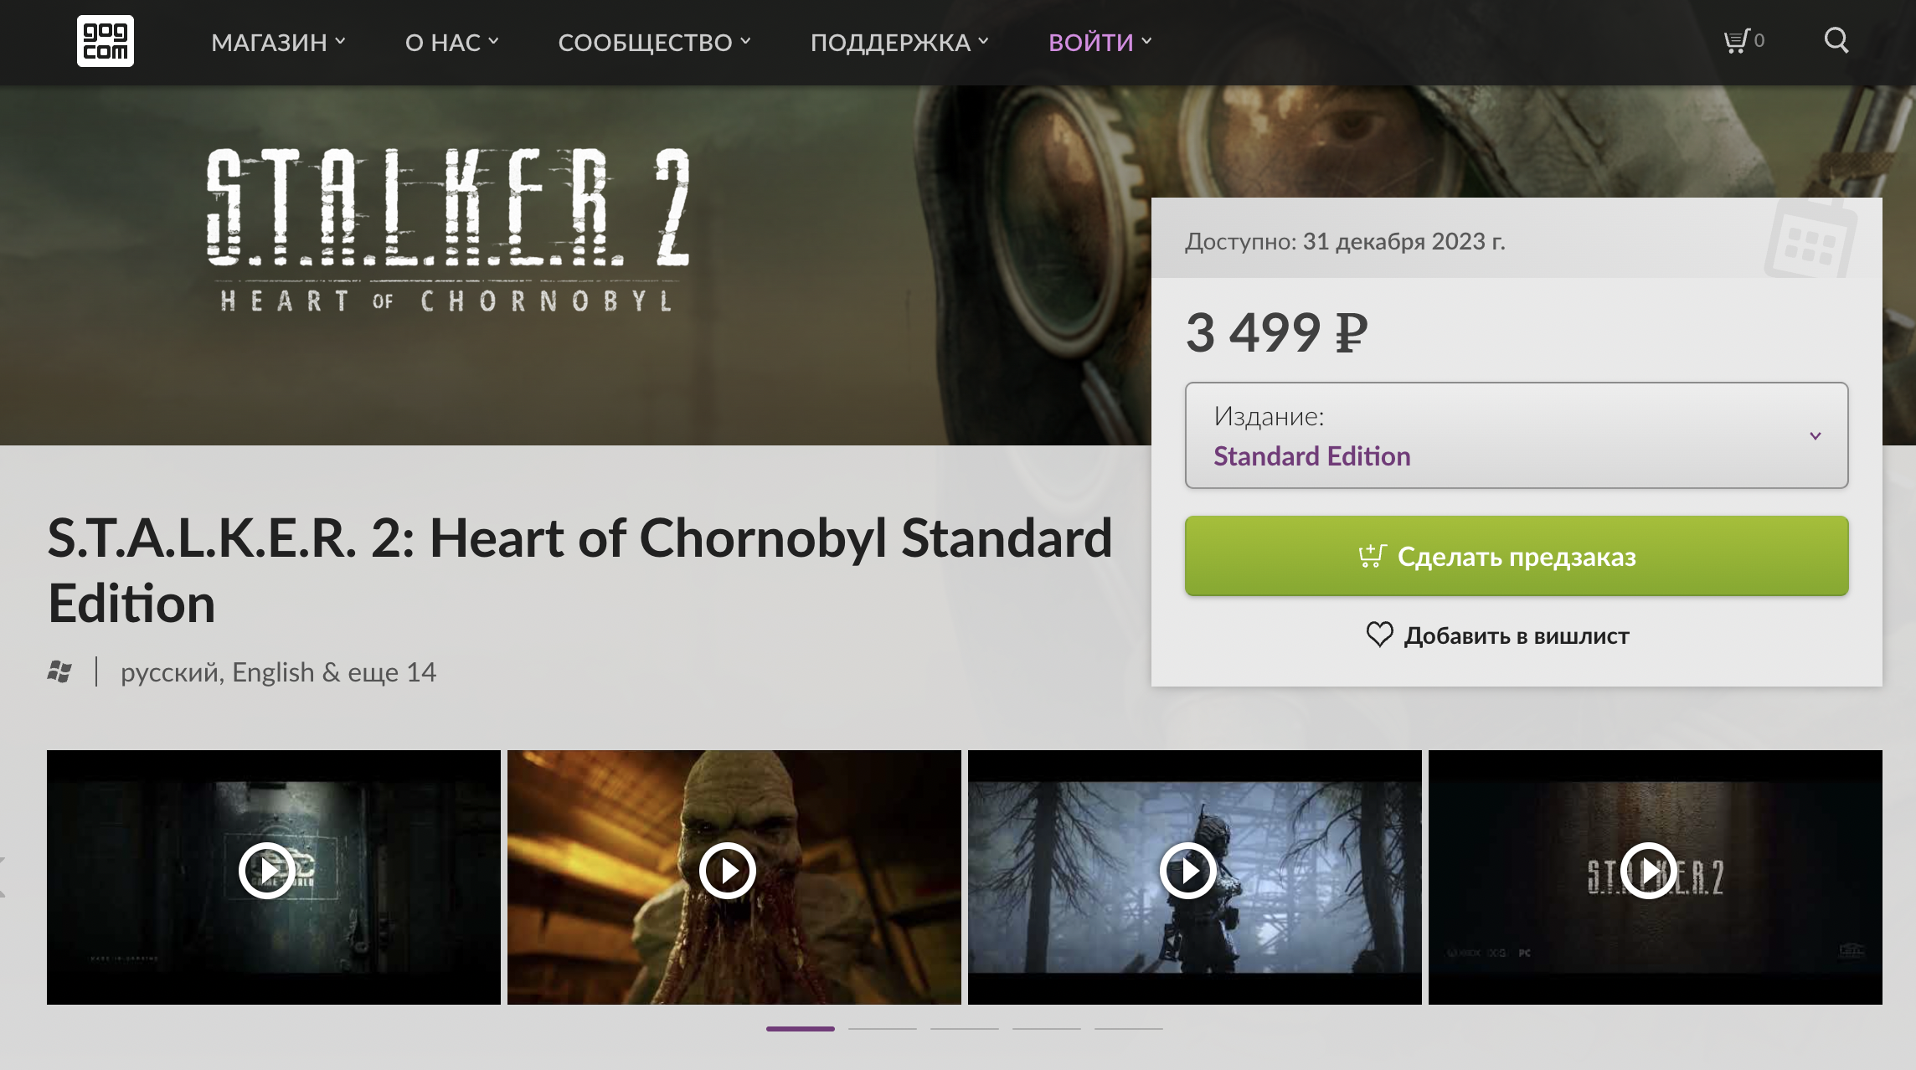Image resolution: width=1916 pixels, height=1070 pixels.
Task: Open the МАГАЗИН menu
Action: pos(278,42)
